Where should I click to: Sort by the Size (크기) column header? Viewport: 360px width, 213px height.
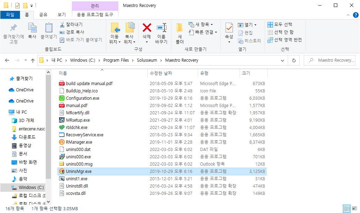tap(246, 73)
